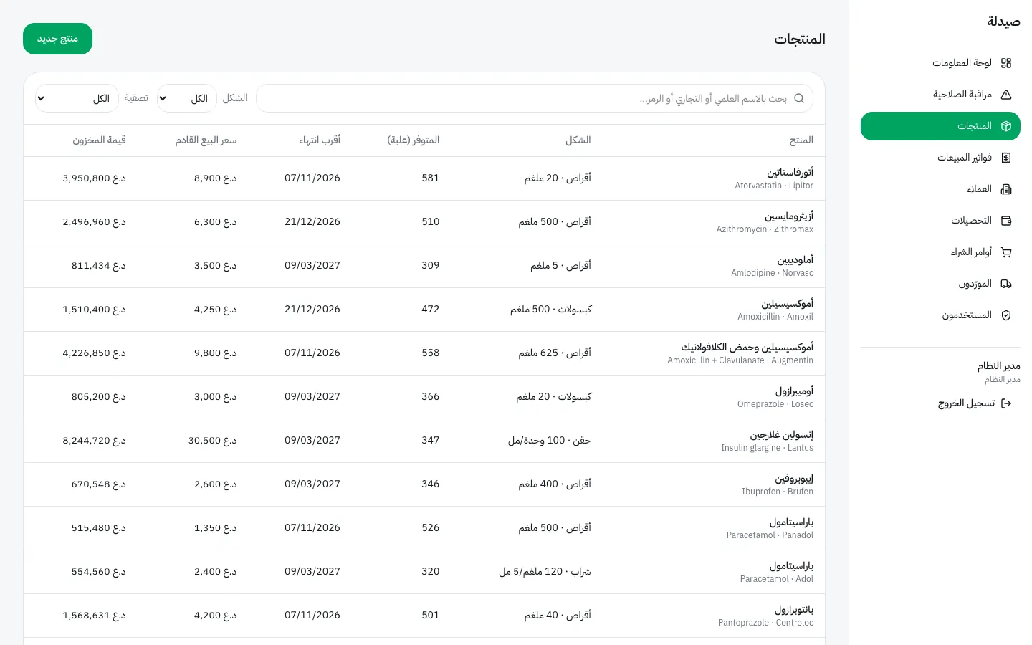Viewport: 1032px width, 645px height.
Task: Click the available quantity 581 cell
Action: [x=431, y=178]
